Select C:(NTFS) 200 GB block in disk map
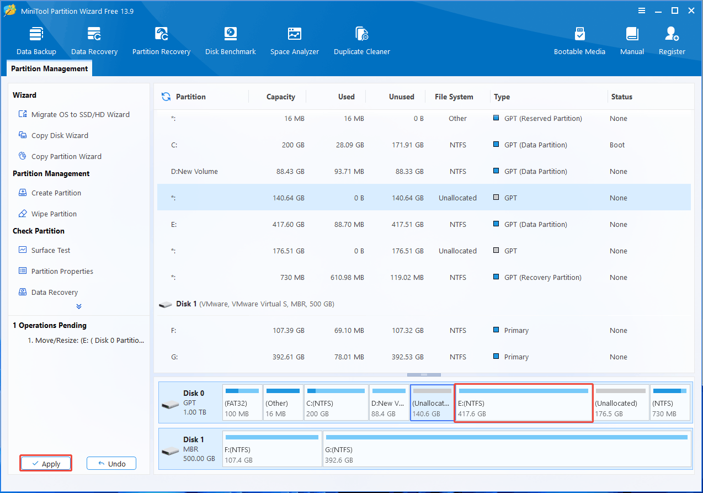 (336, 403)
